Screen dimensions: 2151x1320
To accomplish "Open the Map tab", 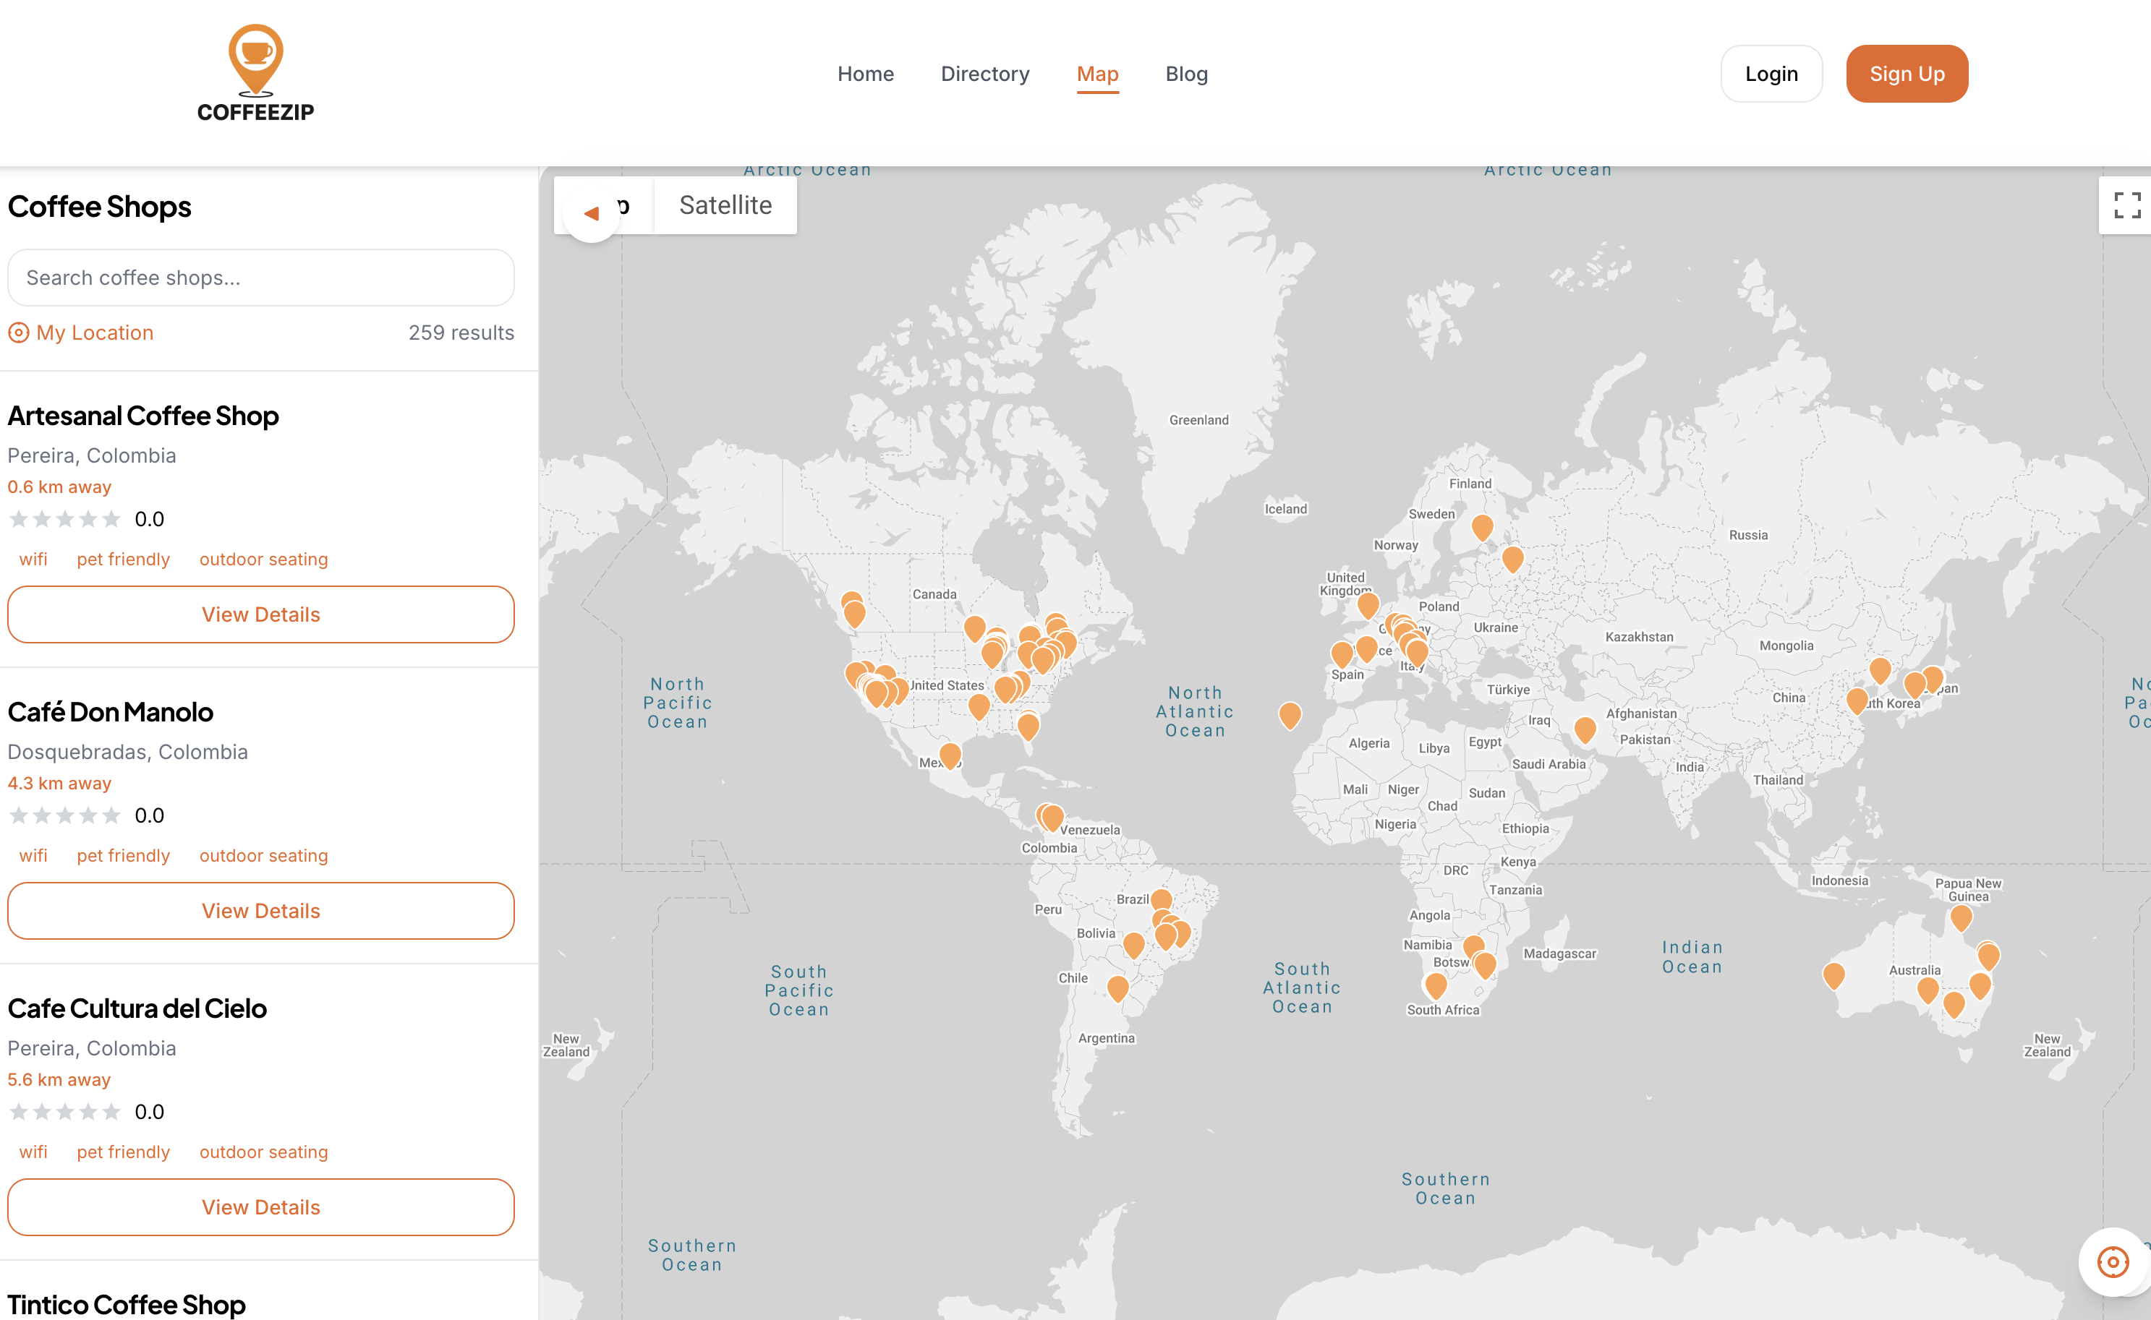I will click(x=1098, y=73).
